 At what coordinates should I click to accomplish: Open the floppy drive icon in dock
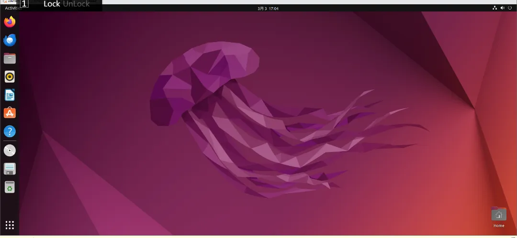10,169
